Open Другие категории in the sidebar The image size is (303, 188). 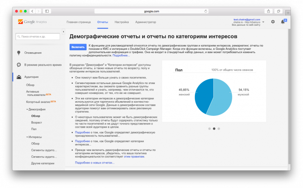click(43, 164)
